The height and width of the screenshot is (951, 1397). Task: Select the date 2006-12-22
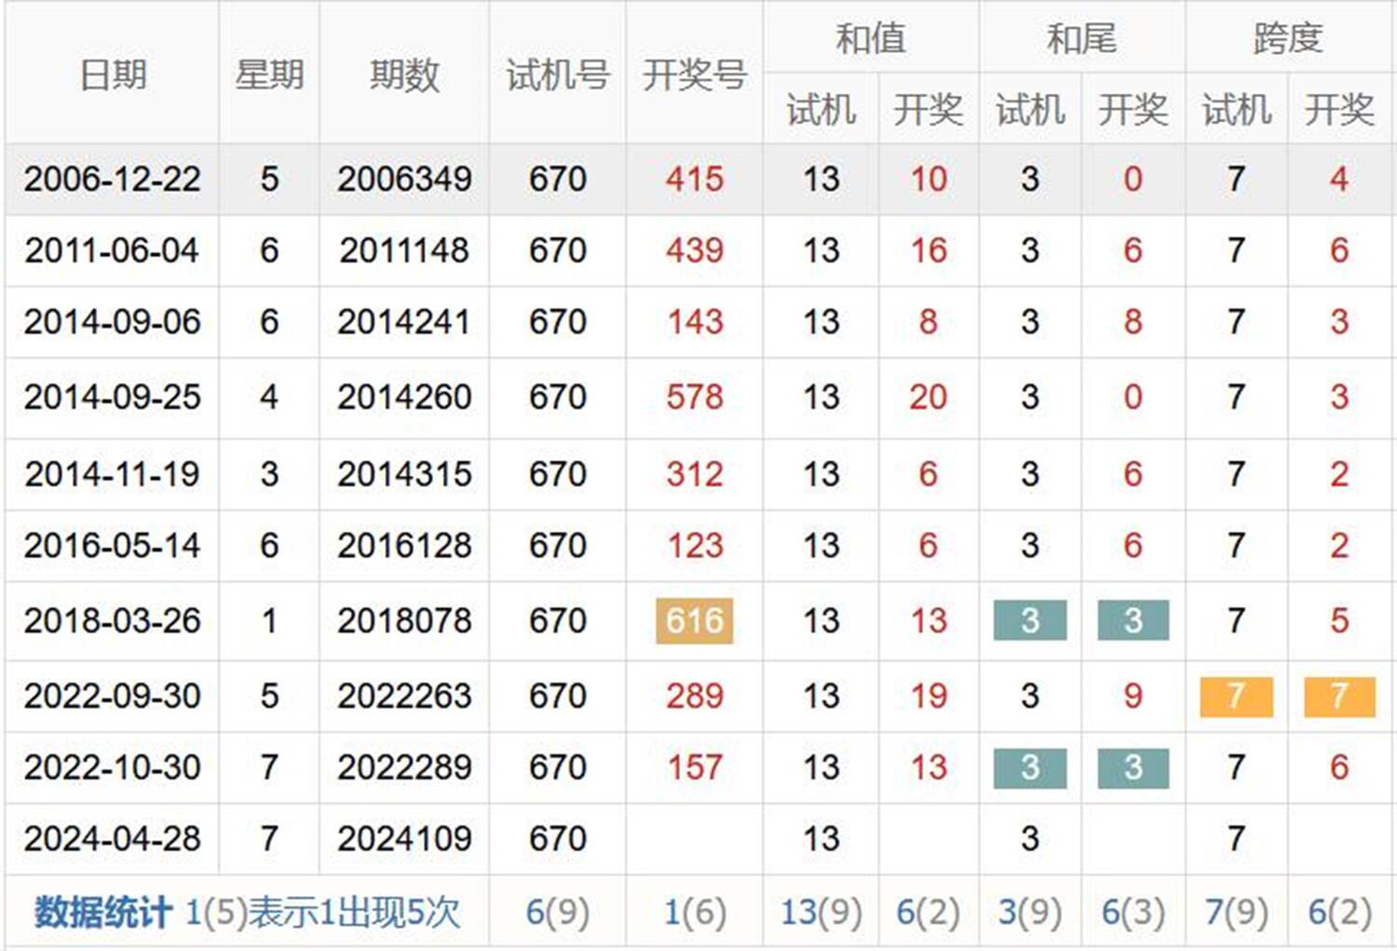pos(112,179)
